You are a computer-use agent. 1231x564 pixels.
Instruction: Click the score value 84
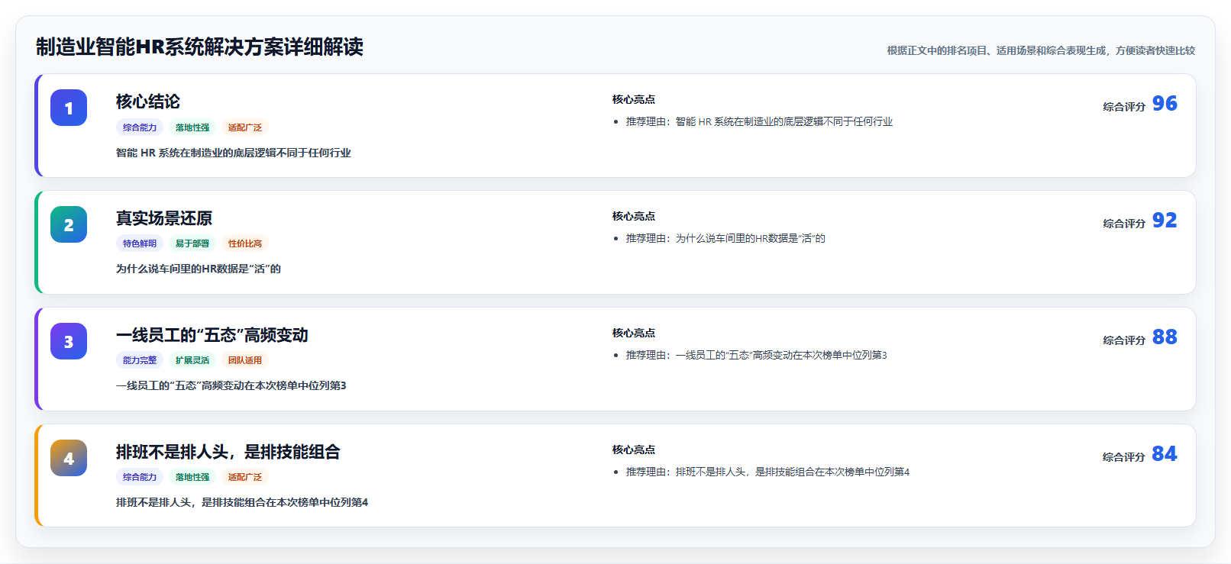pos(1165,453)
